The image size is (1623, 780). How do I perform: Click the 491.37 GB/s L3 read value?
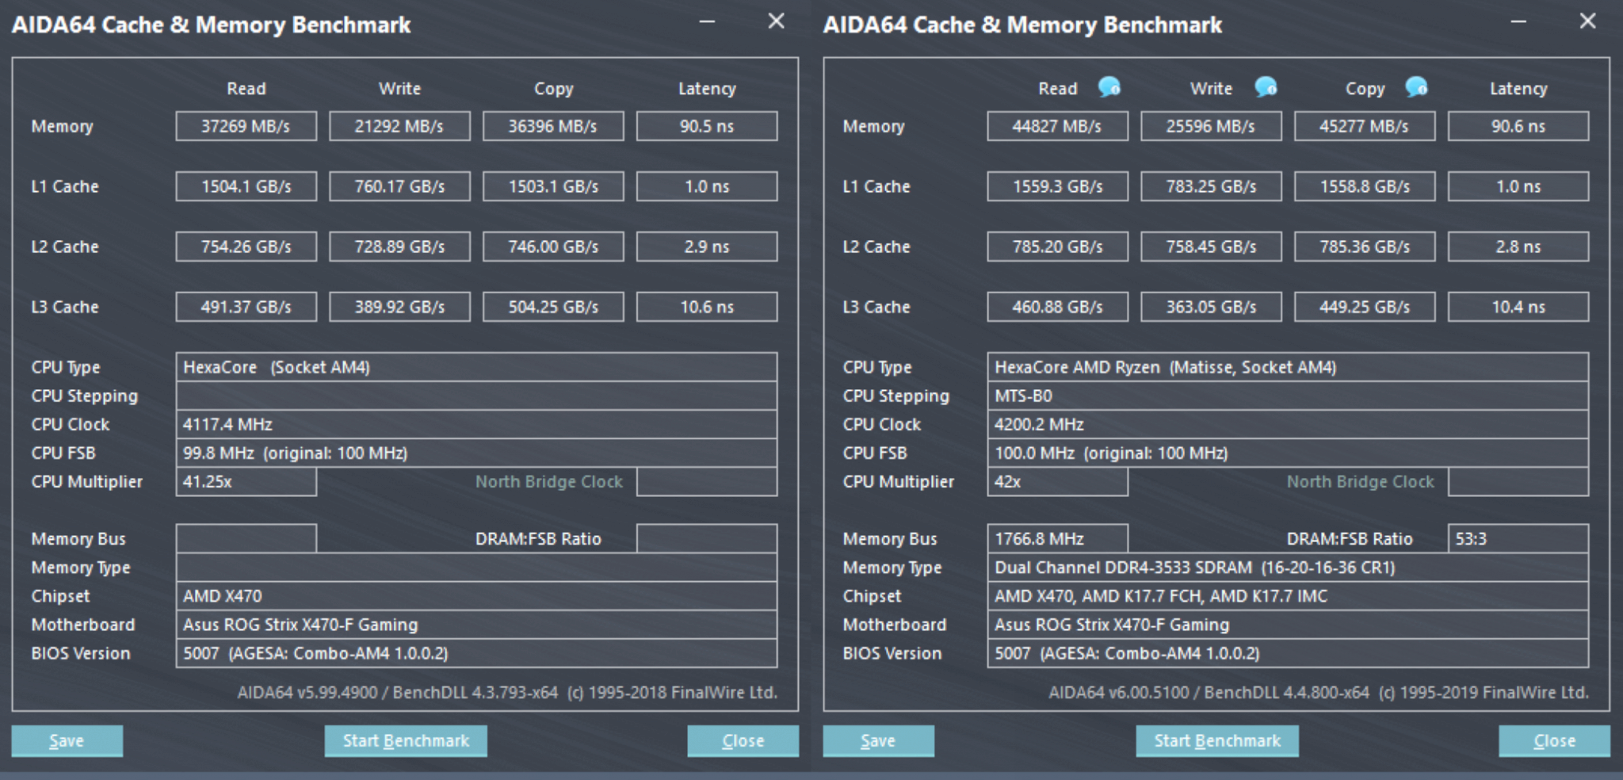coord(246,307)
